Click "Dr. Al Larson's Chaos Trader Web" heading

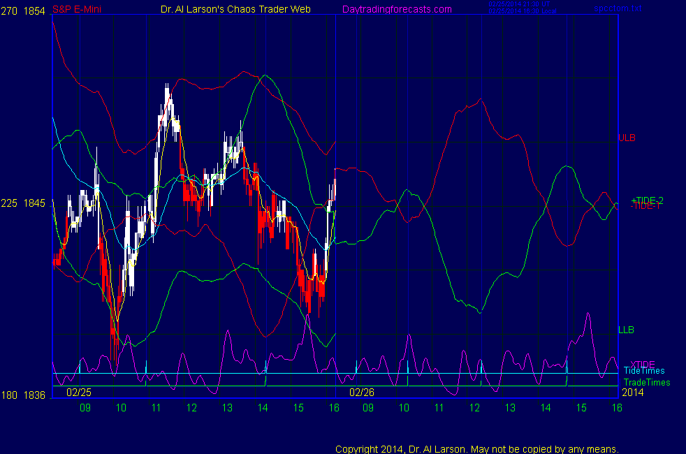(x=235, y=9)
